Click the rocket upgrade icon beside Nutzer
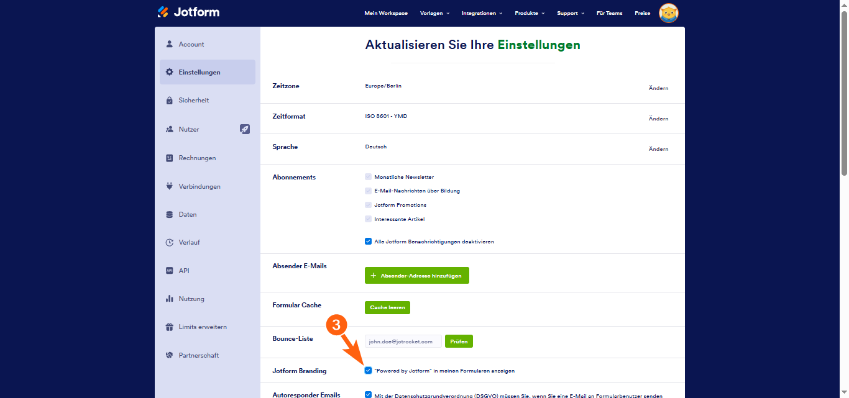 245,129
